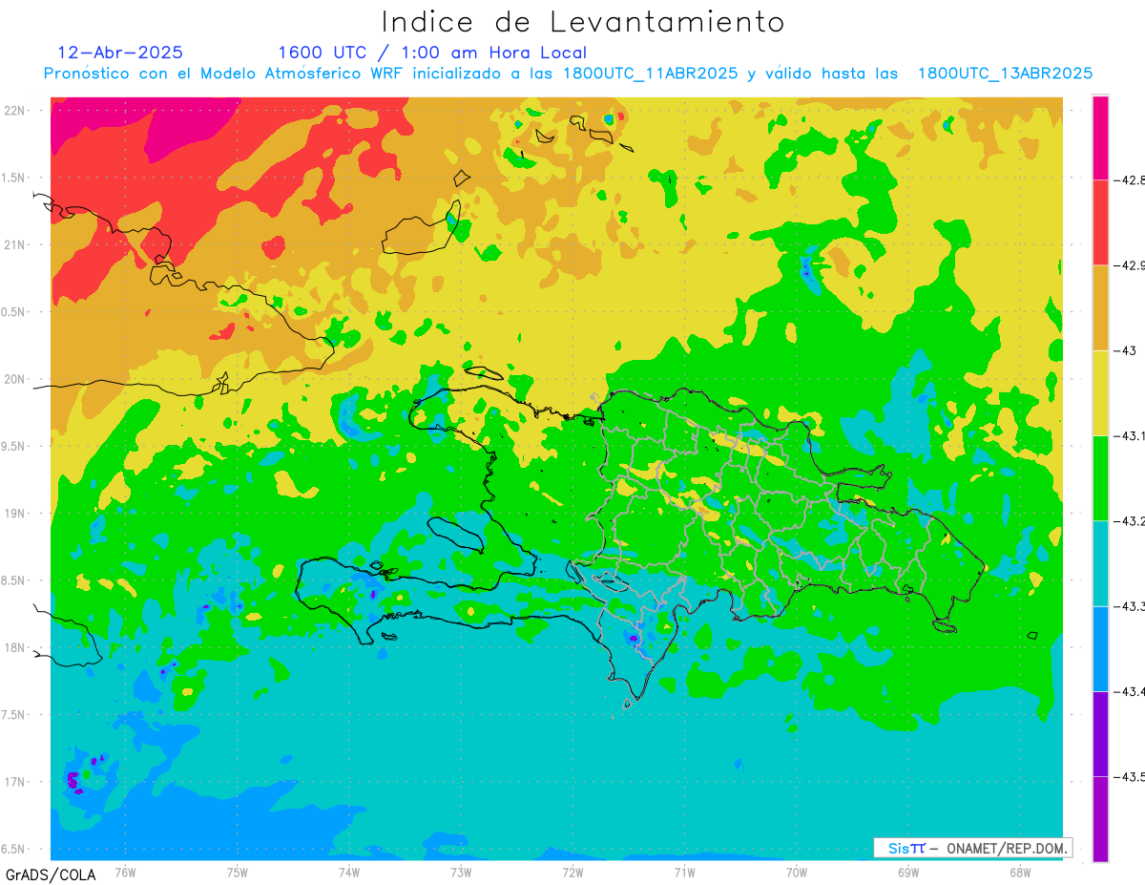Click the -43.3 color bar value
The height and width of the screenshot is (885, 1145).
(1131, 606)
